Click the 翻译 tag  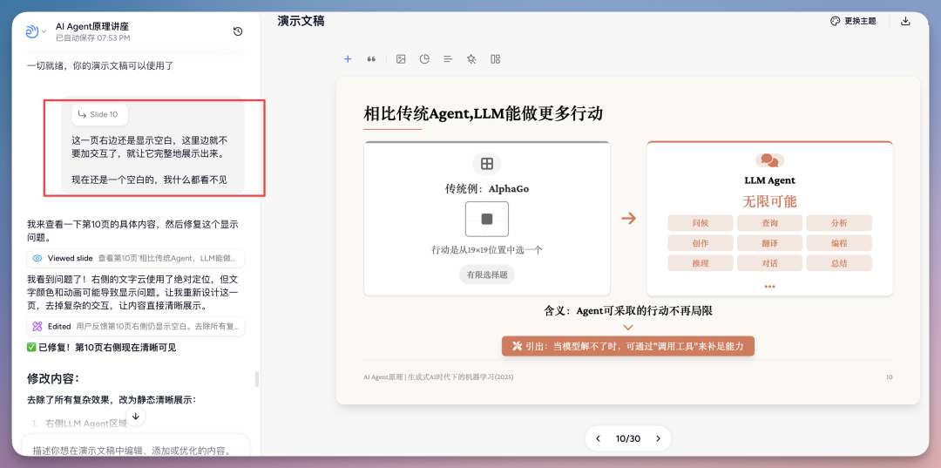(x=770, y=243)
